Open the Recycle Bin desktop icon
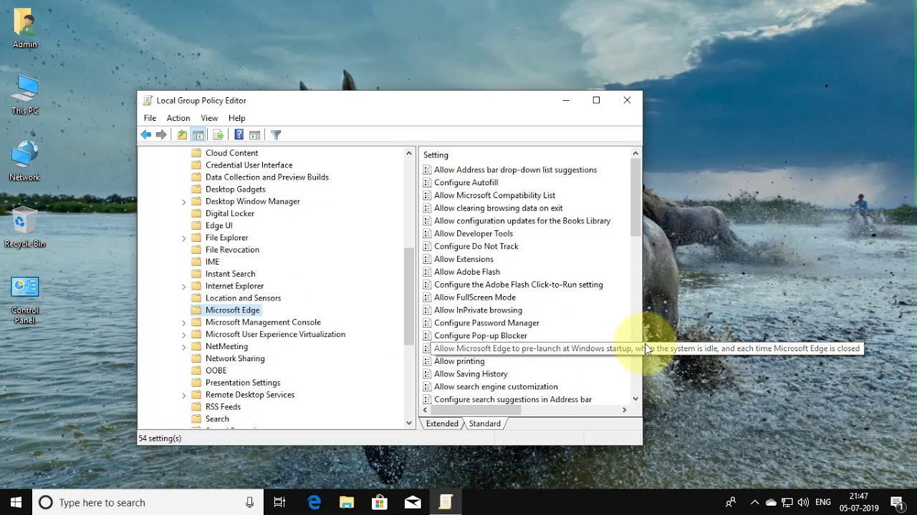The height and width of the screenshot is (515, 917). 24,228
